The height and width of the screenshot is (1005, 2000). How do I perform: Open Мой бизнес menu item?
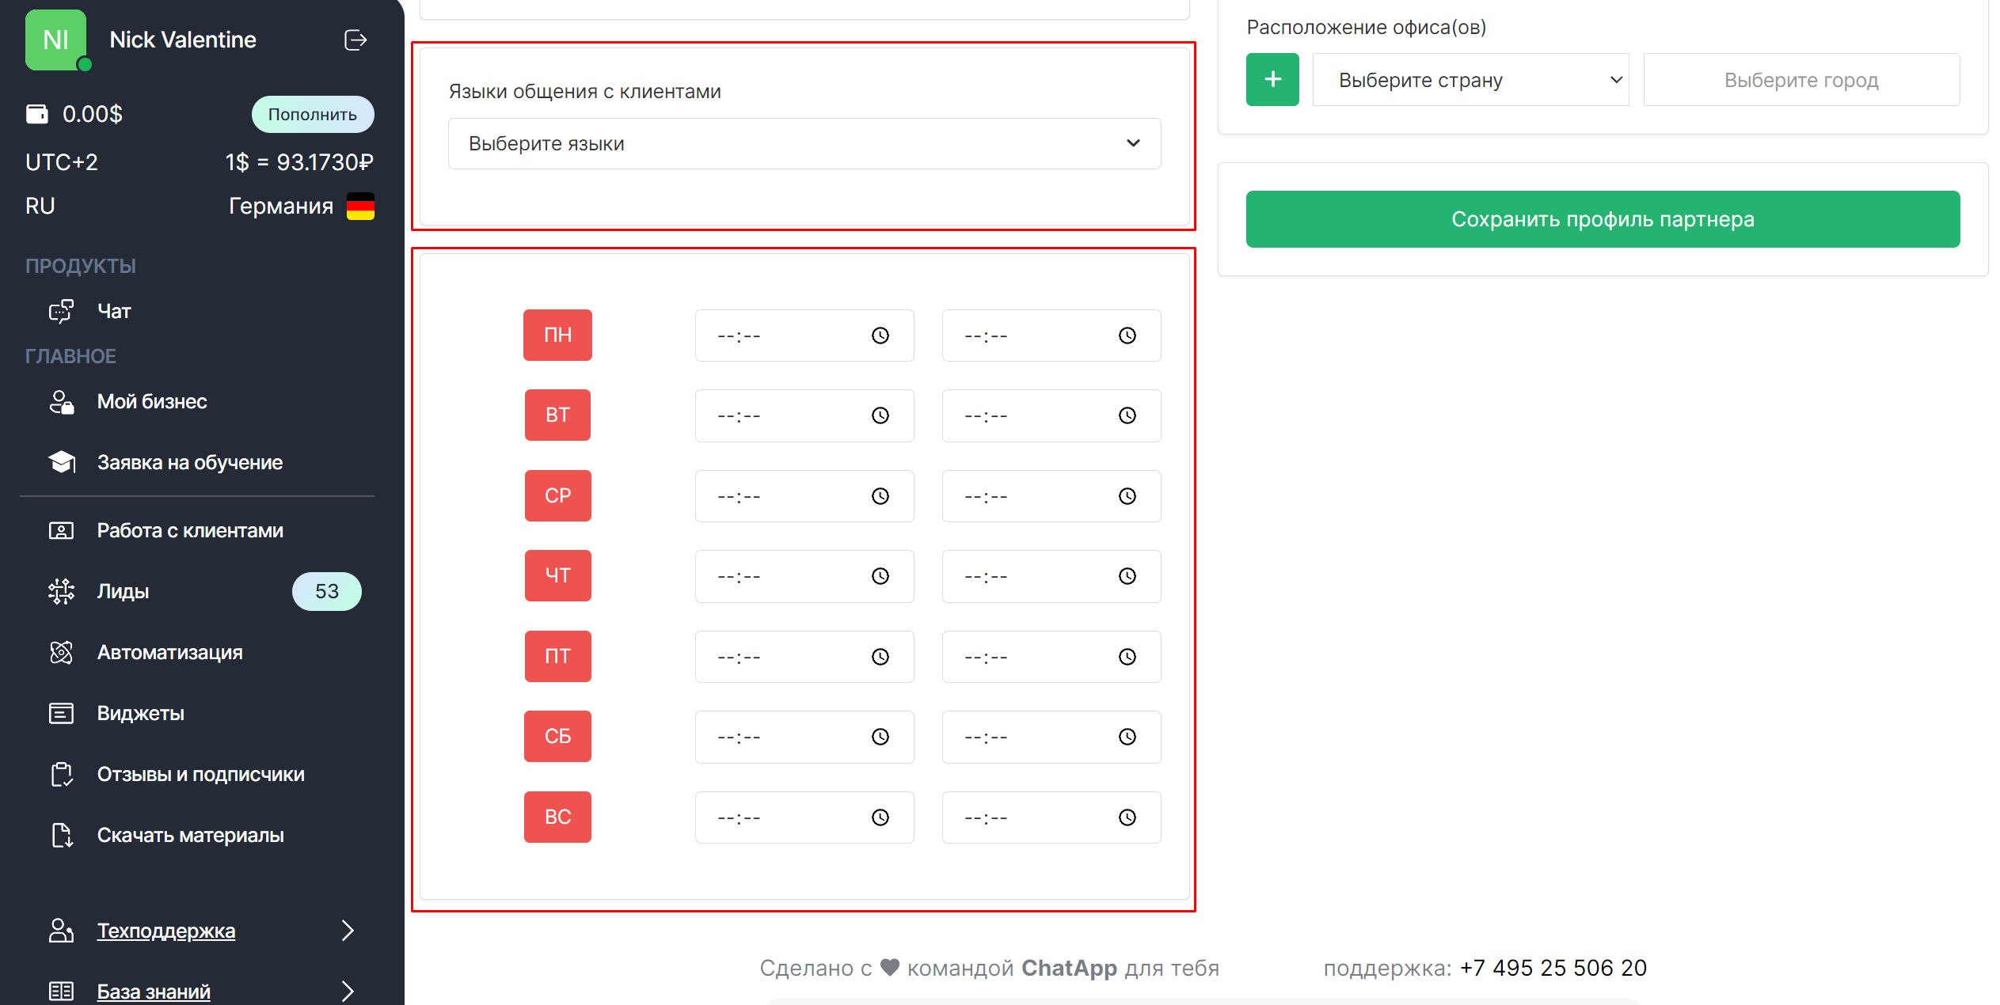click(x=152, y=402)
